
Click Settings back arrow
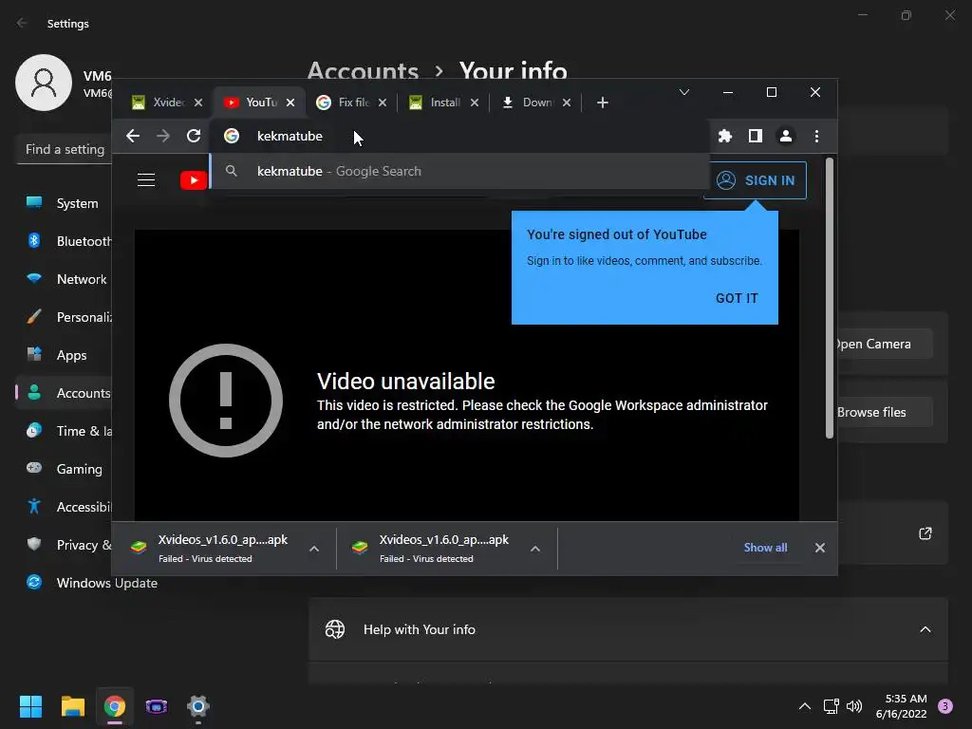tap(23, 23)
